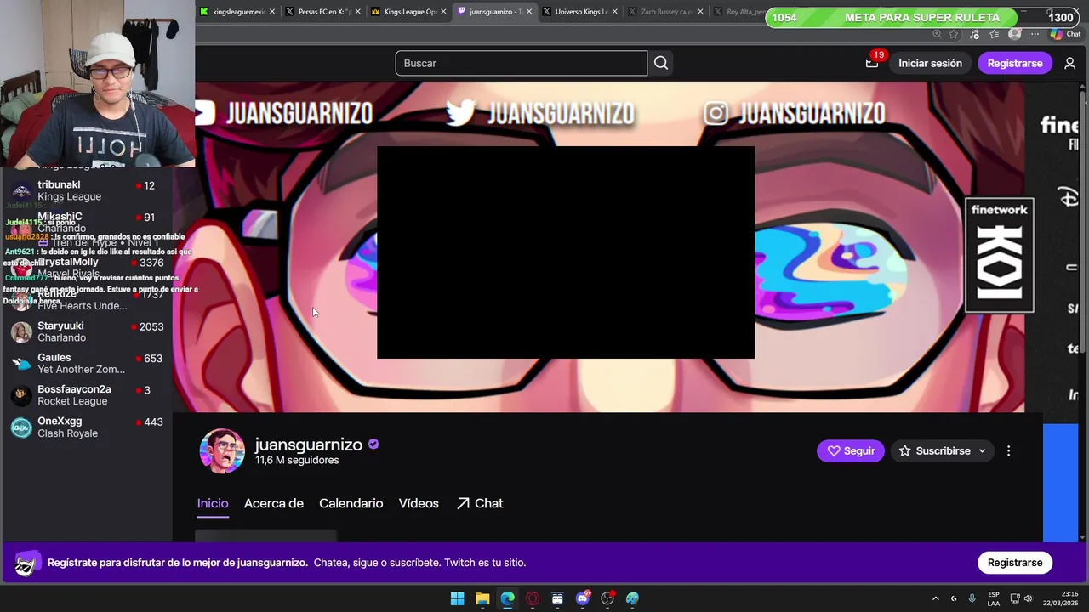Click the Edge browser taskbar icon
The height and width of the screenshot is (612, 1089).
click(x=507, y=598)
